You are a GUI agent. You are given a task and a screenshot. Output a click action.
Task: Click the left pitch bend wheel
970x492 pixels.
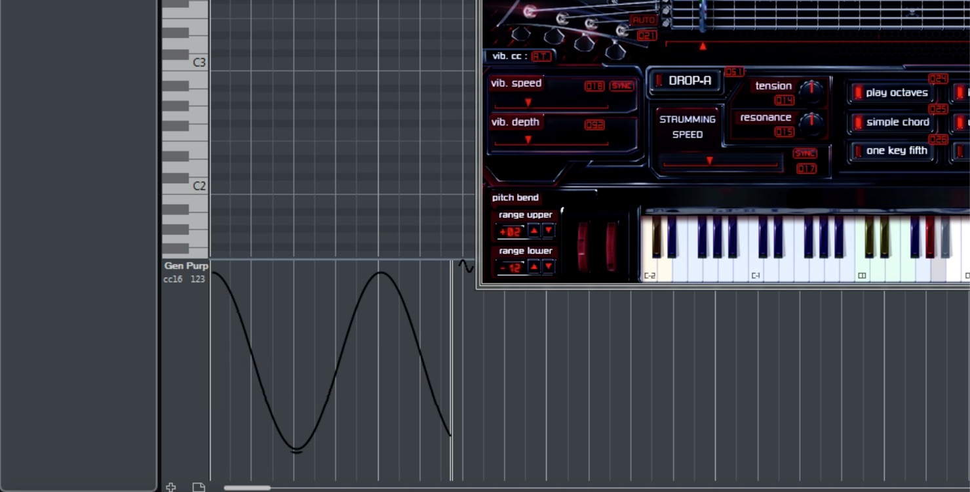point(583,247)
